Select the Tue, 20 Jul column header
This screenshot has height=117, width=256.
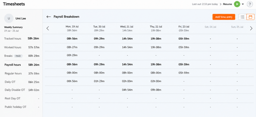coord(99,28)
